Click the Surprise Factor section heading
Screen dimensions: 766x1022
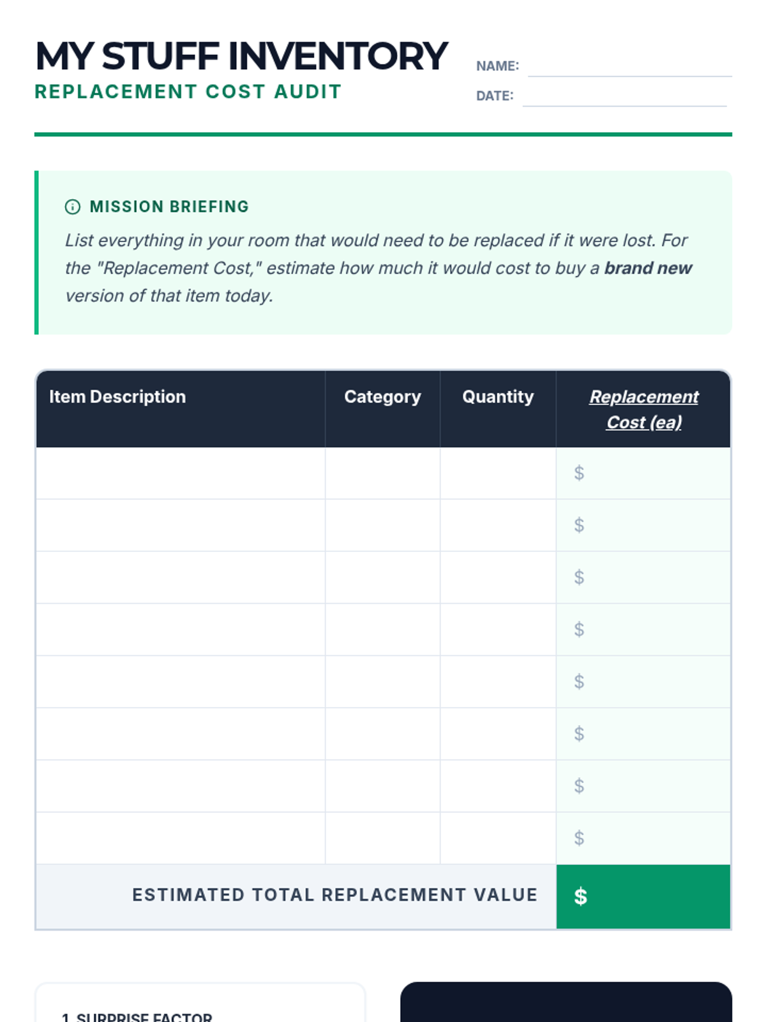pyautogui.click(x=137, y=1017)
